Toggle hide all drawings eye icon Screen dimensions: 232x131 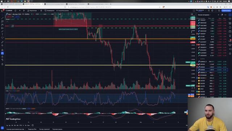point(2,60)
